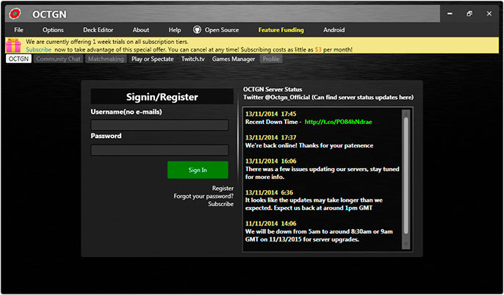Select the Profile tab
This screenshot has width=504, height=295.
(271, 59)
